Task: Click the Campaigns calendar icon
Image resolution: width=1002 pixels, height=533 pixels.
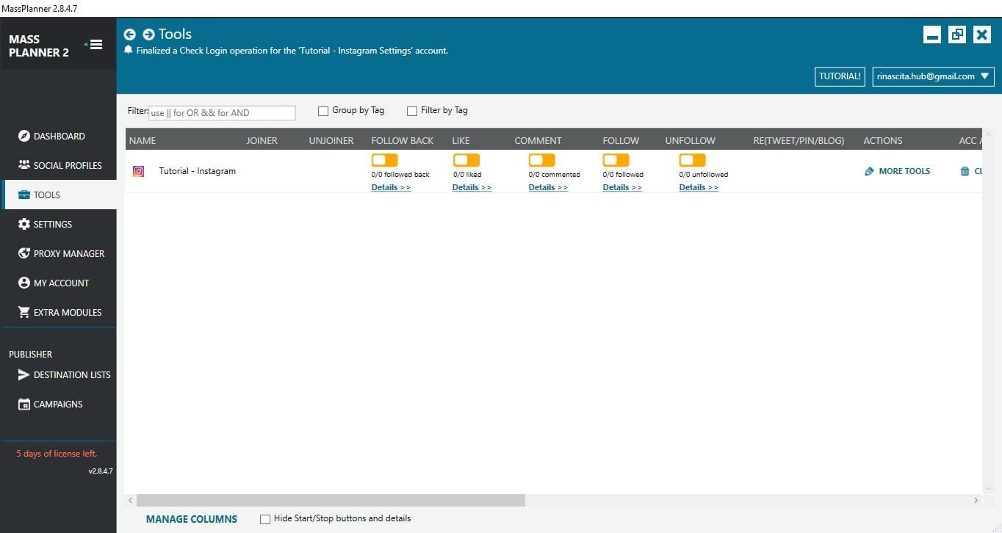Action: point(24,404)
